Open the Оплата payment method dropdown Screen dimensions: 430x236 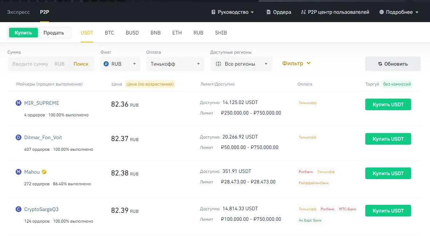point(175,64)
